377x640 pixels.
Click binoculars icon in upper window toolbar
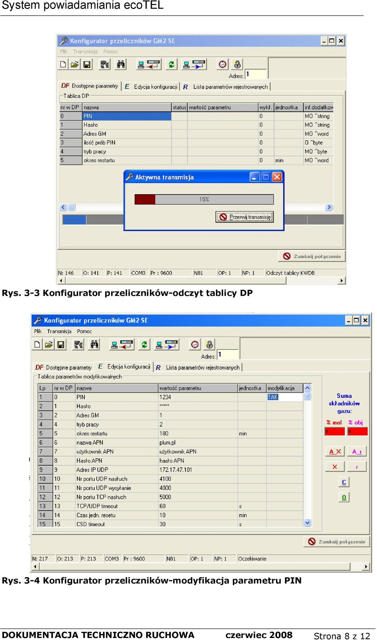coord(121,64)
